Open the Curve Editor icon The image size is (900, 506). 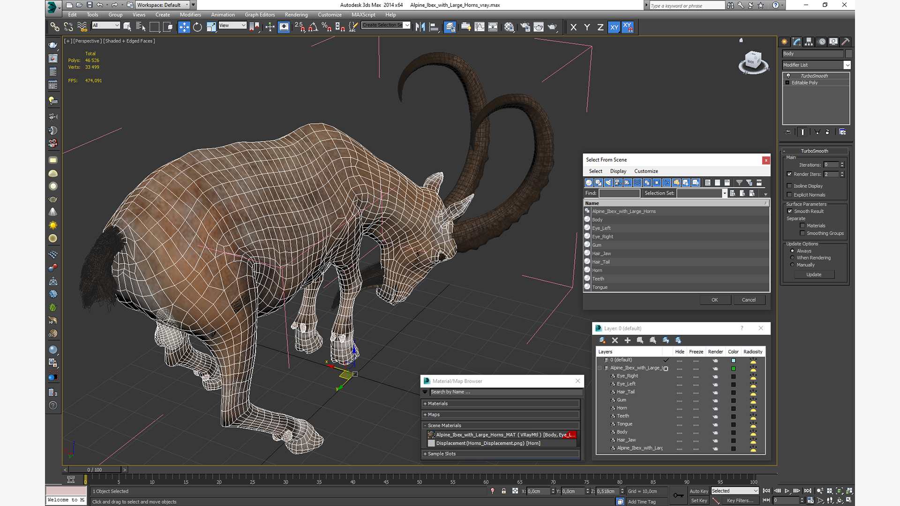(x=480, y=27)
